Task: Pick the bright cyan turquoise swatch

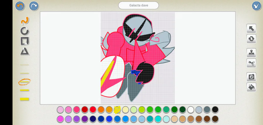Action: (x=158, y=119)
